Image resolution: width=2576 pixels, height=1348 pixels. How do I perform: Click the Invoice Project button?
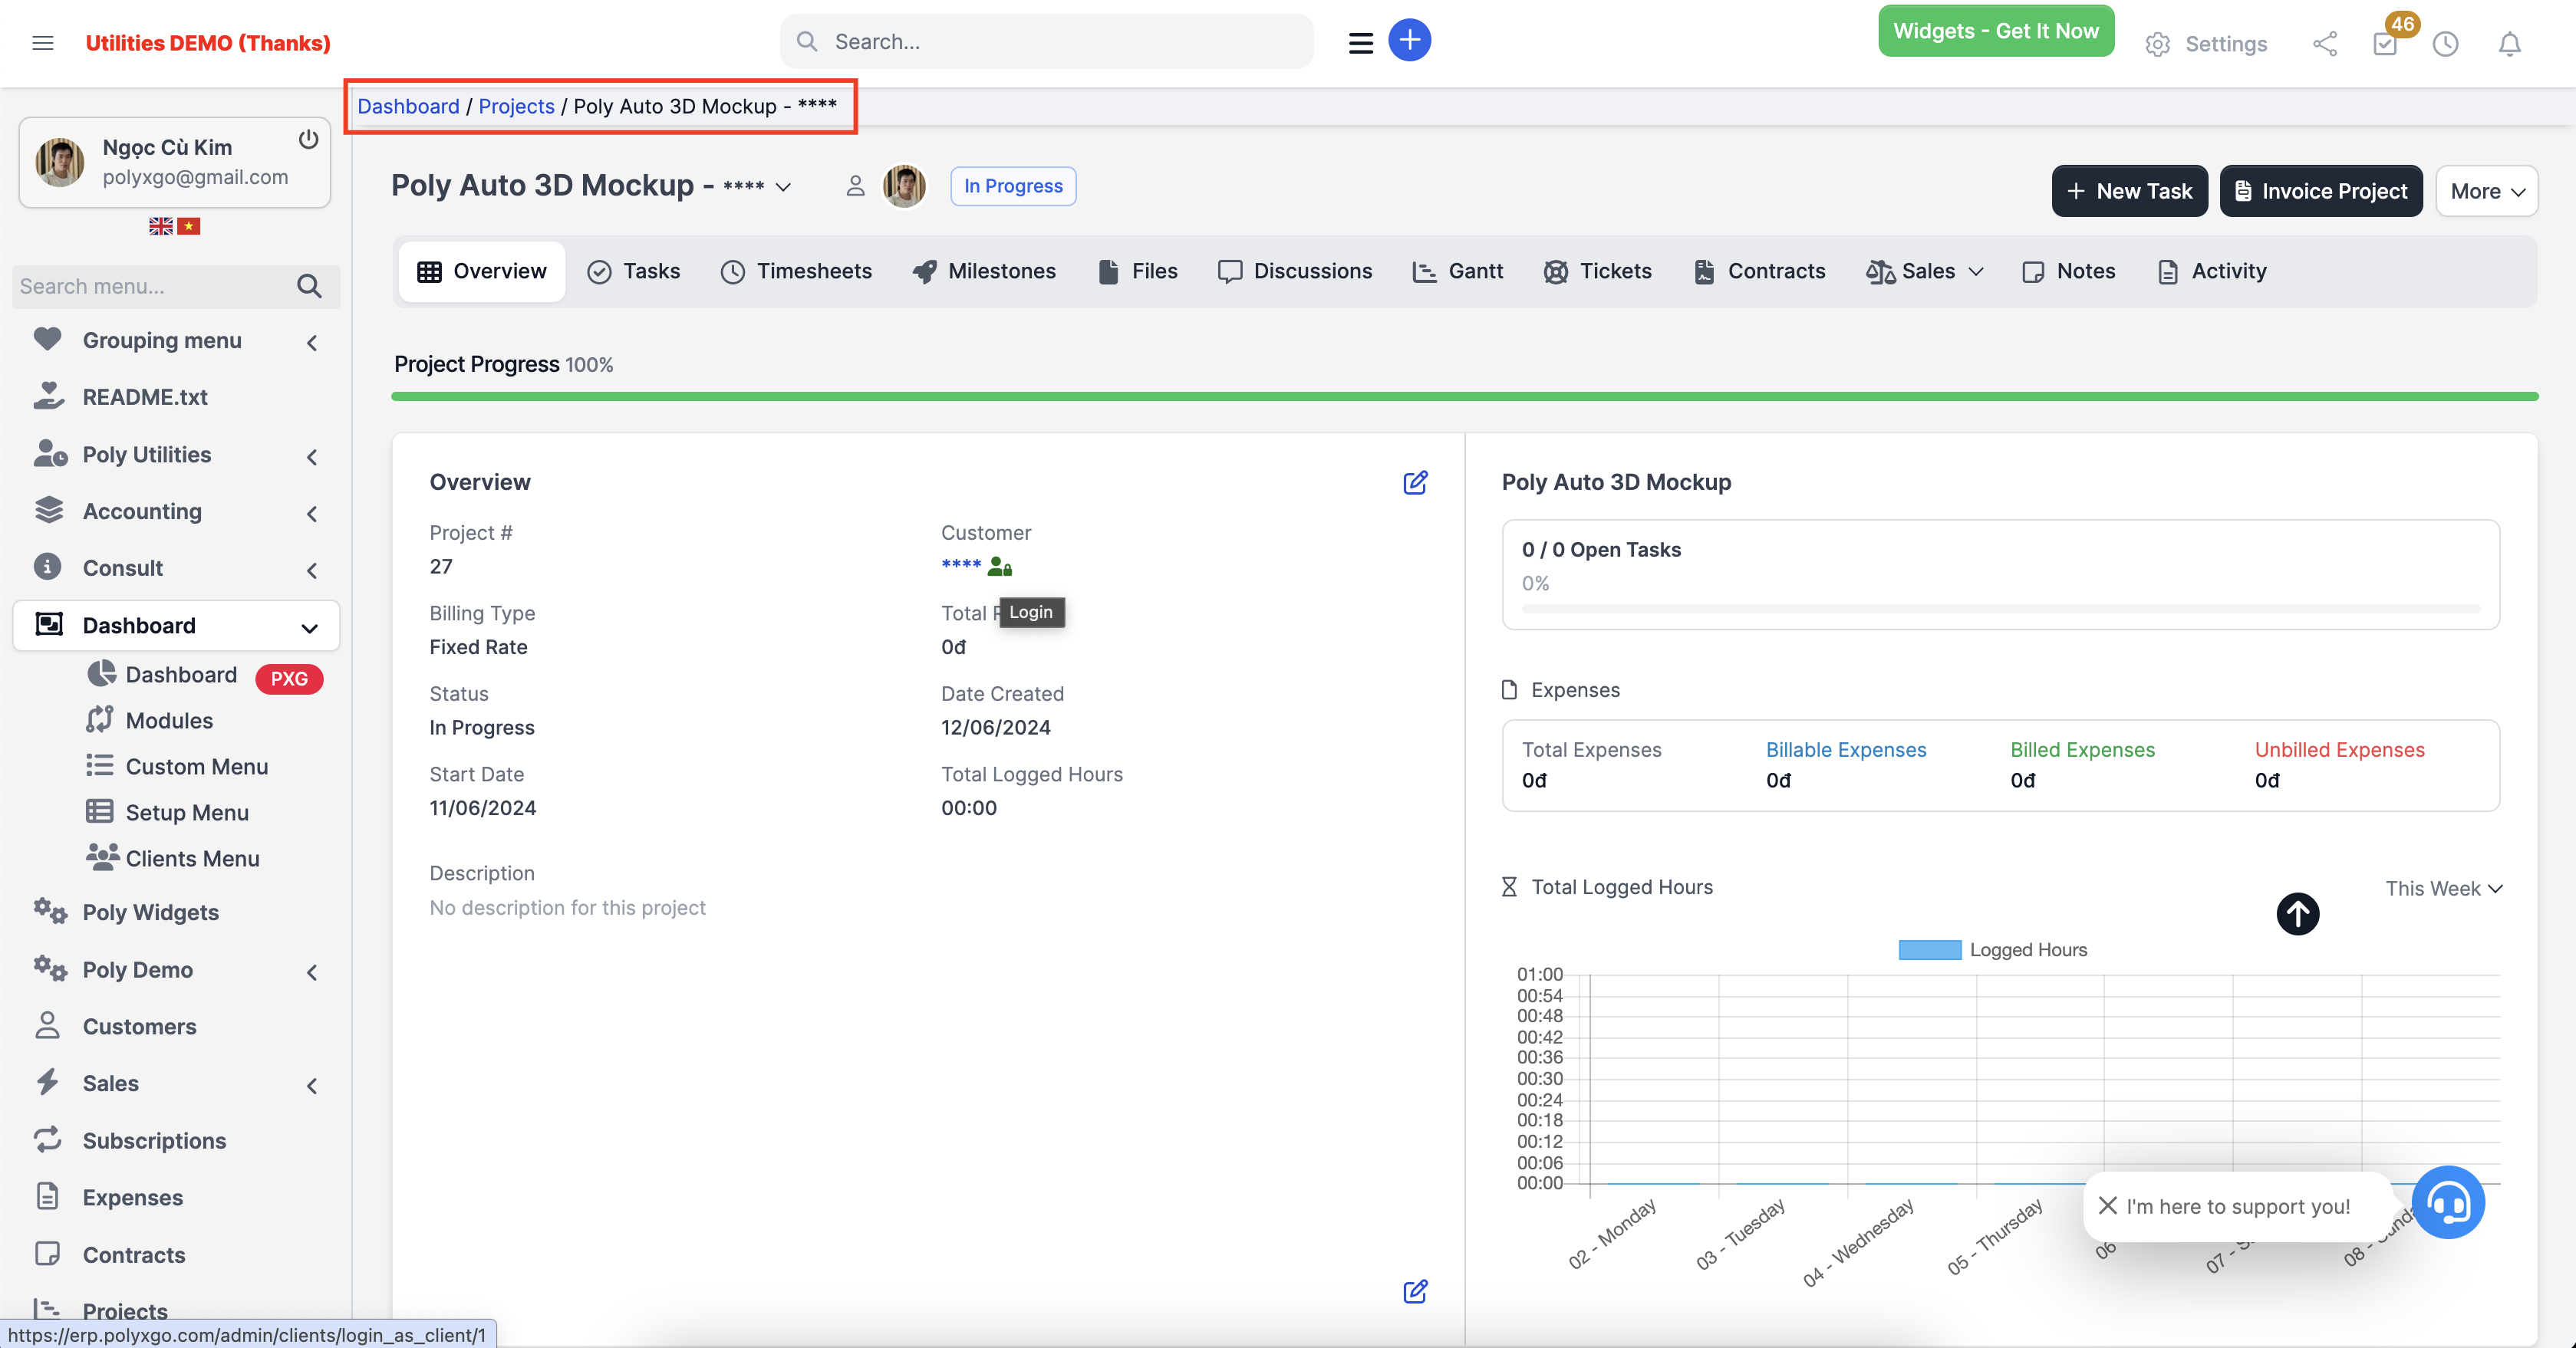pyautogui.click(x=2321, y=190)
